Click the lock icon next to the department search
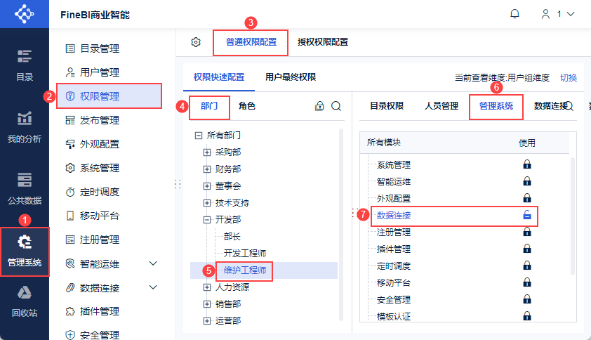The width and height of the screenshot is (591, 340). pos(319,106)
